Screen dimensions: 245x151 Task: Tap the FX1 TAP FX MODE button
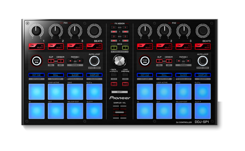click(x=94, y=46)
